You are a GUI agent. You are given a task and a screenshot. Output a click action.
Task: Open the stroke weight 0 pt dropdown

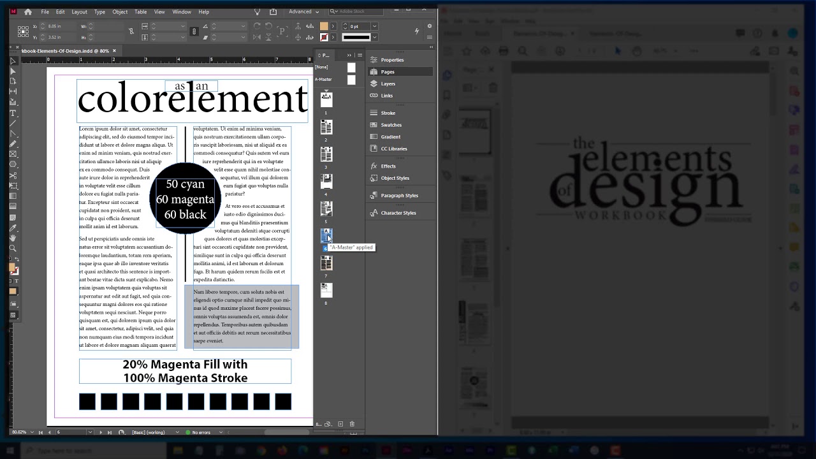[374, 26]
